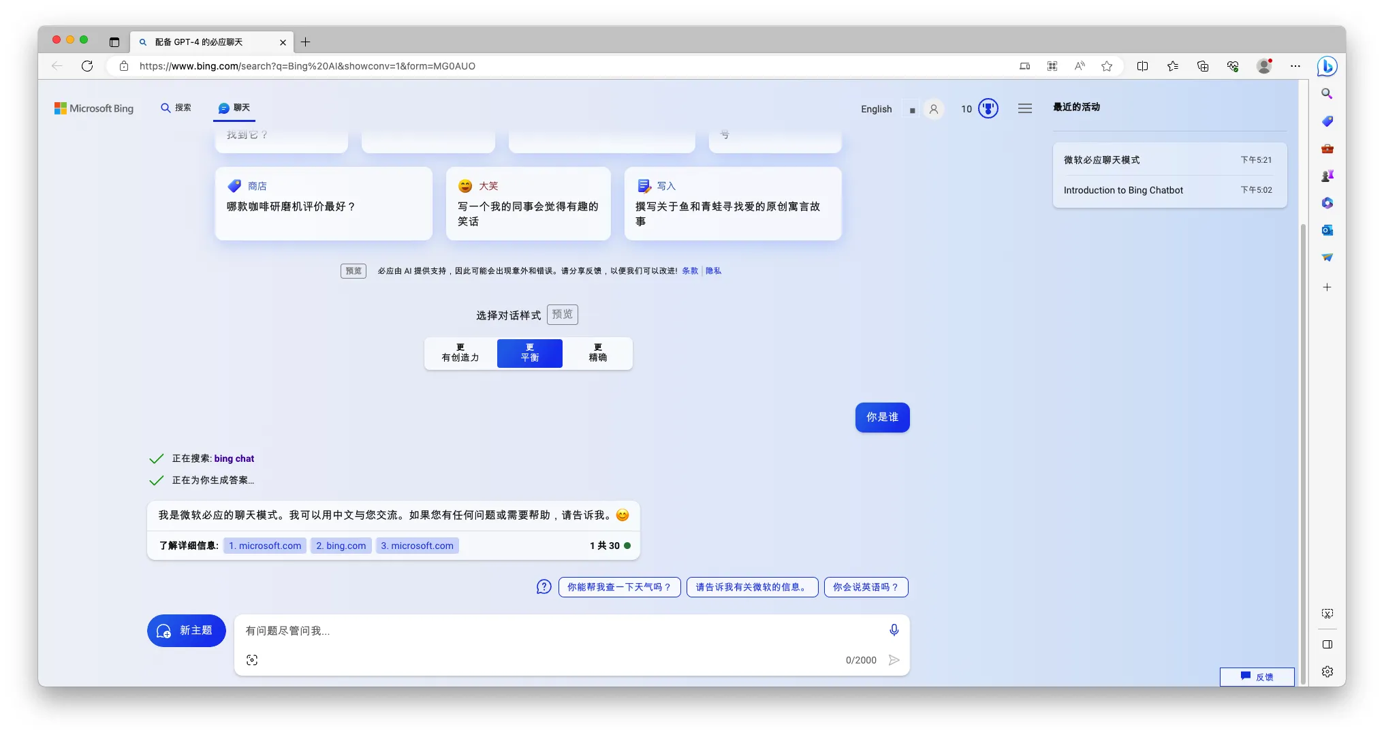This screenshot has width=1384, height=737.
Task: Open the 大笑 joke suggestion card
Action: (x=528, y=203)
